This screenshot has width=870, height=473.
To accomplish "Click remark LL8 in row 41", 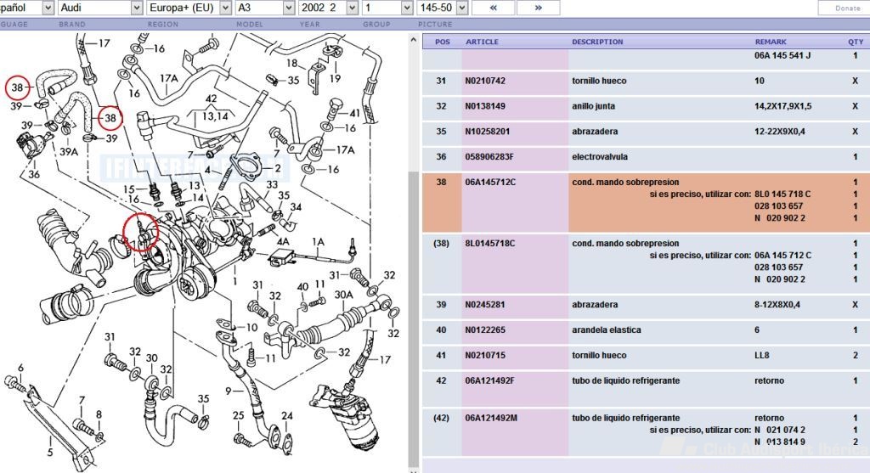I will tap(762, 356).
